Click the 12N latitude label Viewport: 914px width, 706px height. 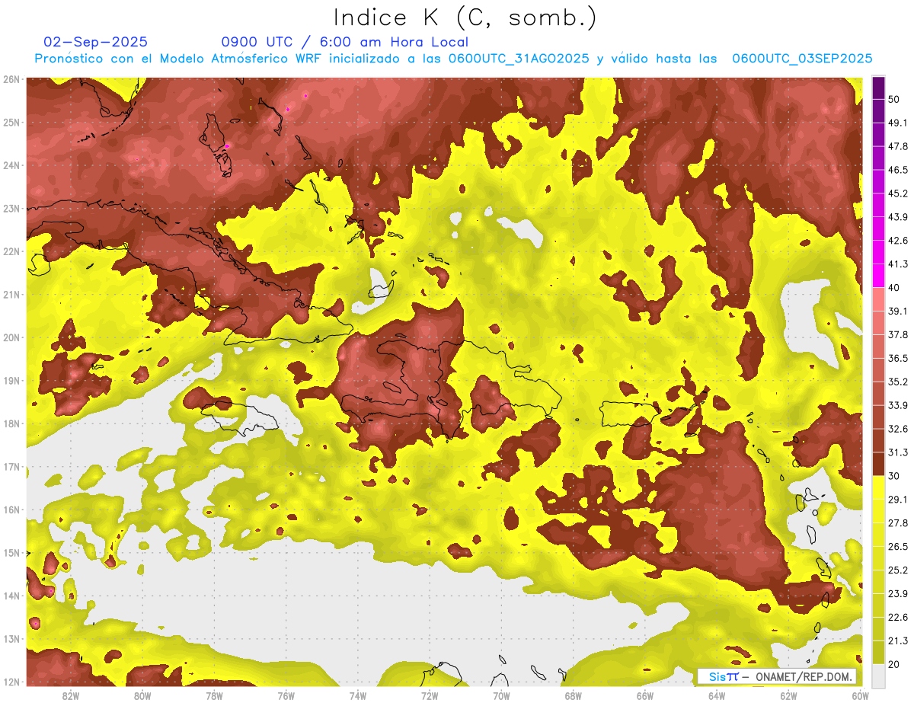pos(11,682)
